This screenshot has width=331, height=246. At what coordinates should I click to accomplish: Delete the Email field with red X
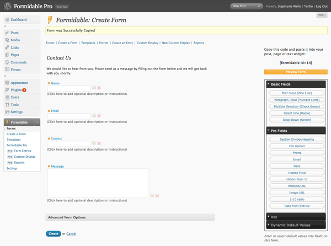click(x=99, y=116)
